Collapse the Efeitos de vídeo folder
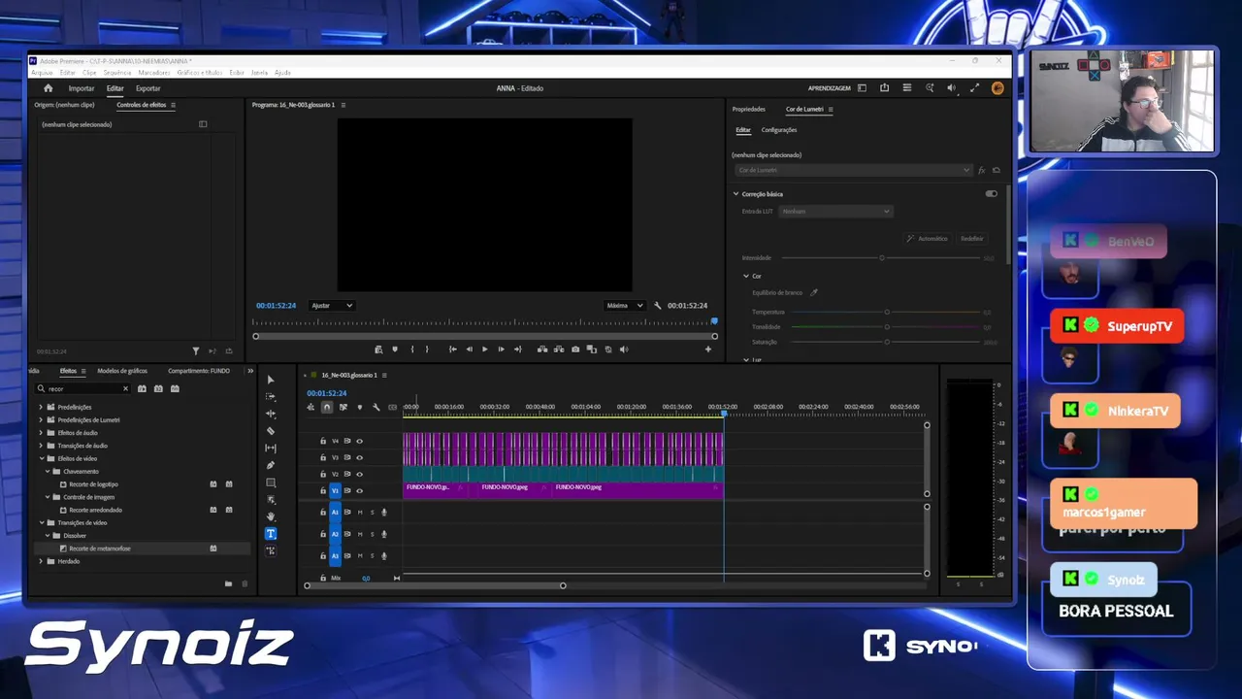1242x699 pixels. click(x=41, y=458)
